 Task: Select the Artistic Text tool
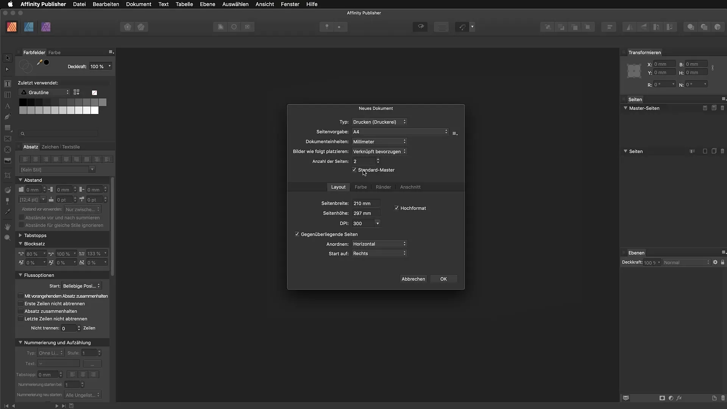click(x=8, y=106)
